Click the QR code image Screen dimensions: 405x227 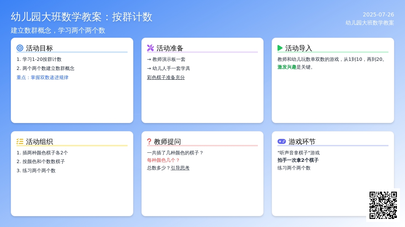383,205
